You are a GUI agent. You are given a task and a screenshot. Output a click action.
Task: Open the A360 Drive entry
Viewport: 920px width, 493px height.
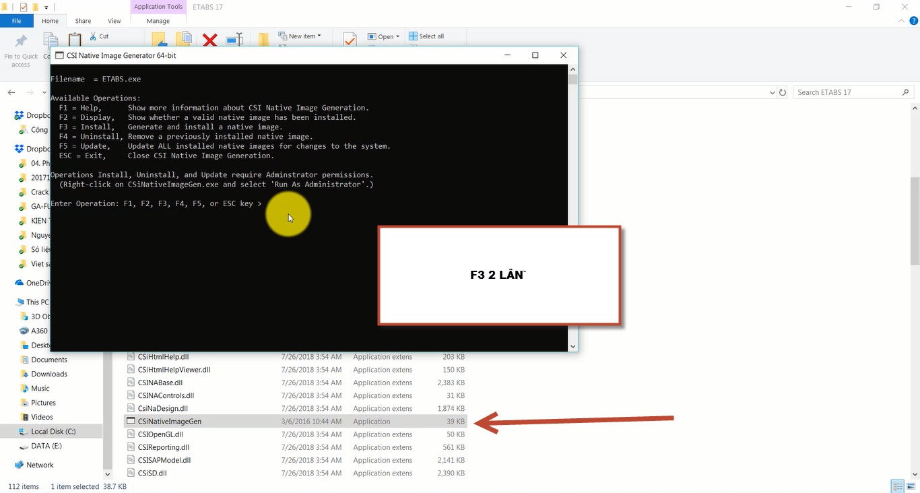tap(34, 331)
